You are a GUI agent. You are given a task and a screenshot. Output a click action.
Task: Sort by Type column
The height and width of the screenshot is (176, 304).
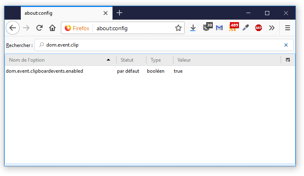pos(160,60)
